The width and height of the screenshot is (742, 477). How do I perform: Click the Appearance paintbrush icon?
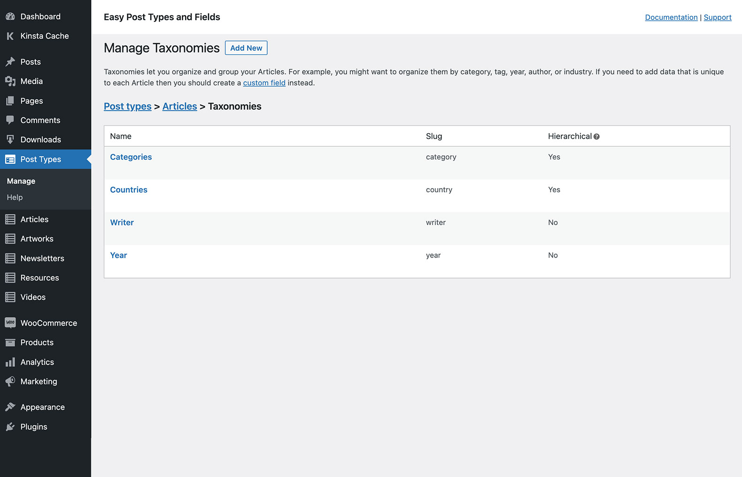tap(10, 407)
